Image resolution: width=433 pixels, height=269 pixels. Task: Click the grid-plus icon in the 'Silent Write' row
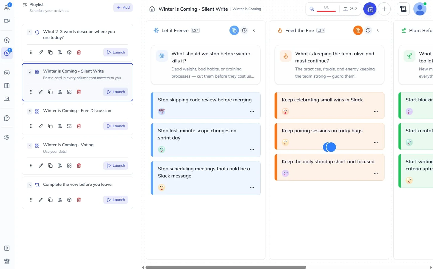69,92
